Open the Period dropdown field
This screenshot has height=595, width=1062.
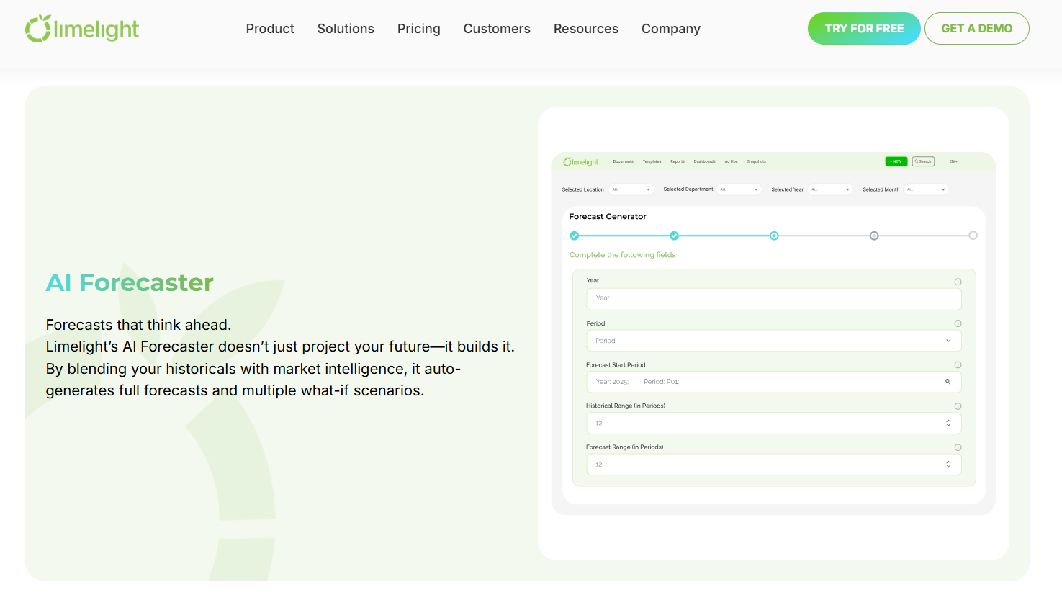pyautogui.click(x=774, y=341)
